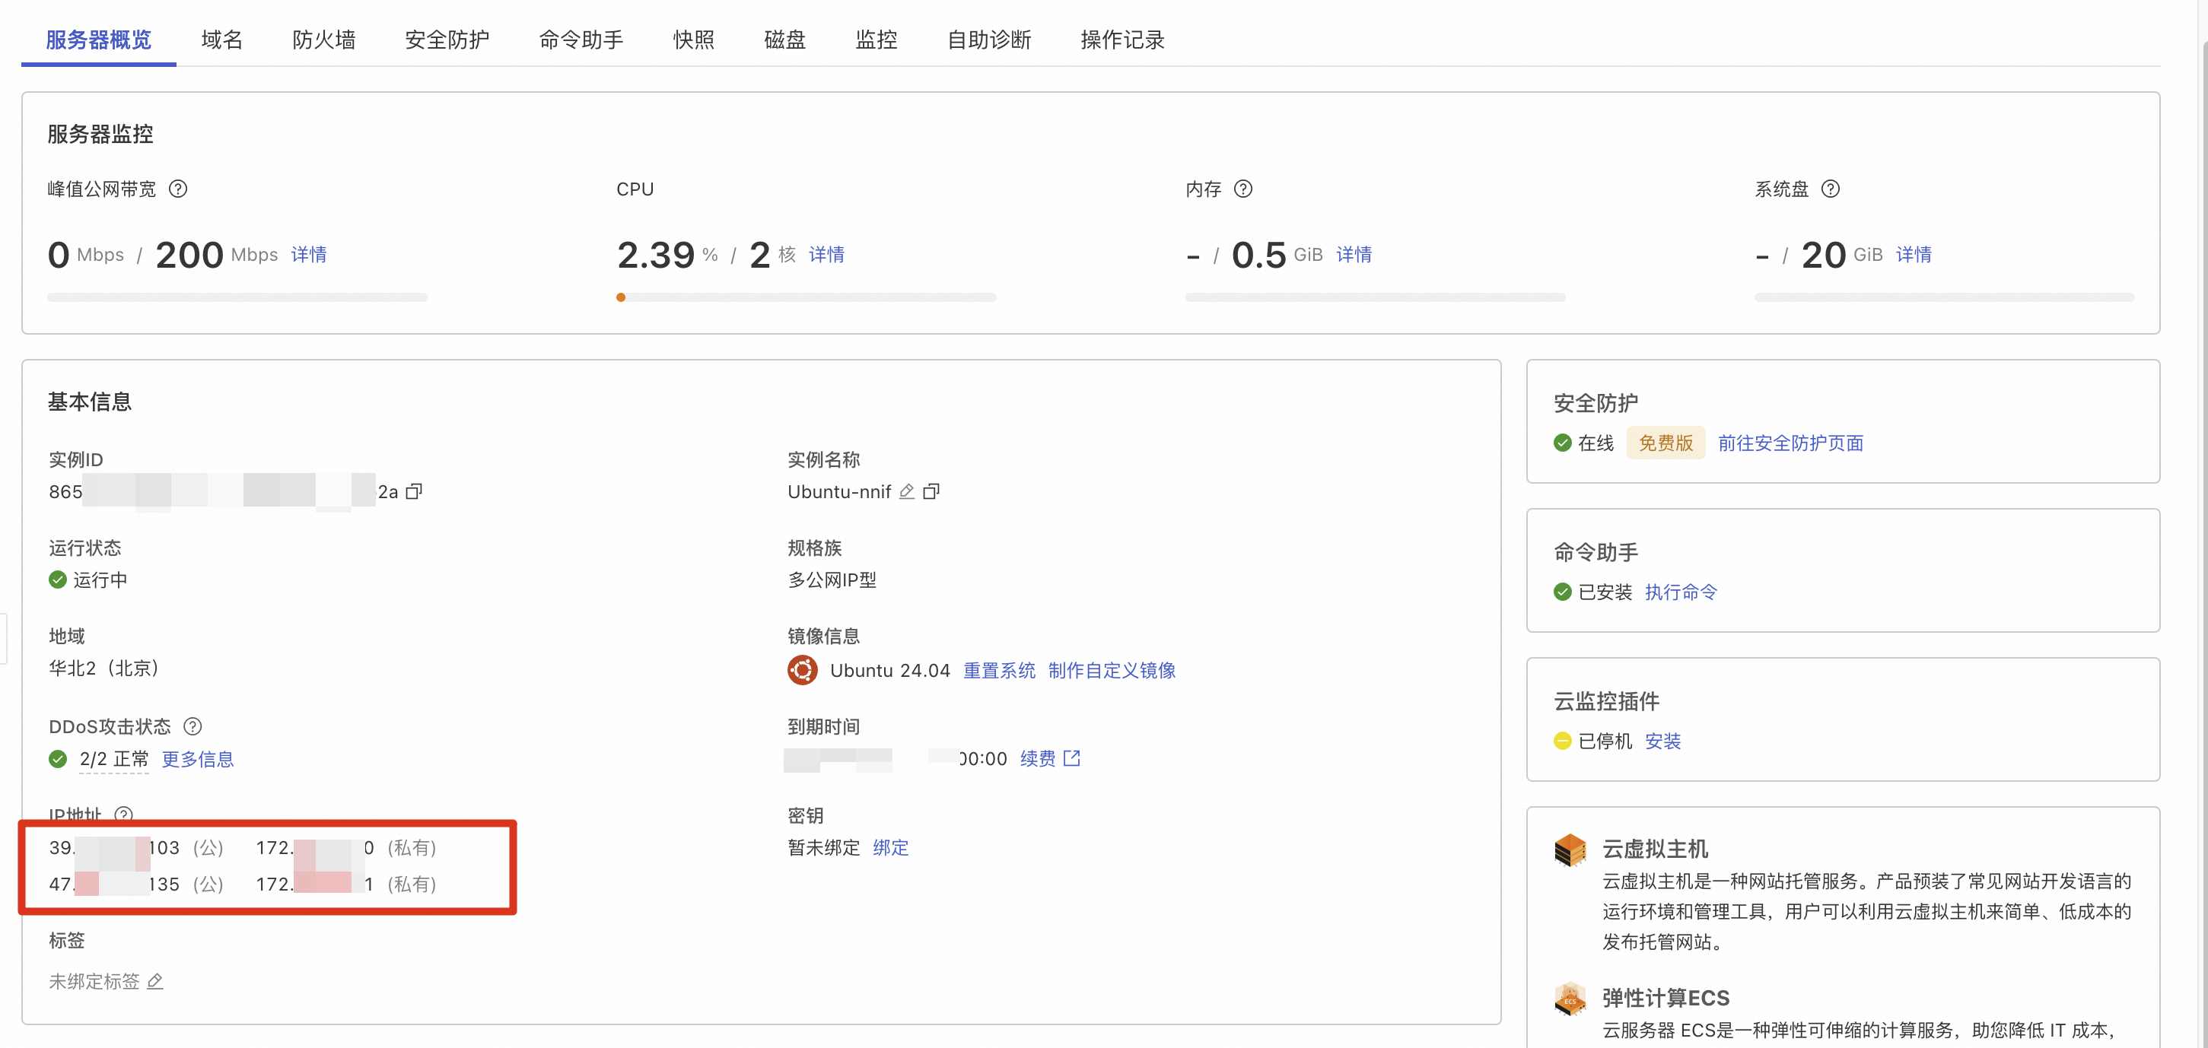Click 重置系统 link
2208x1048 pixels.
[998, 670]
